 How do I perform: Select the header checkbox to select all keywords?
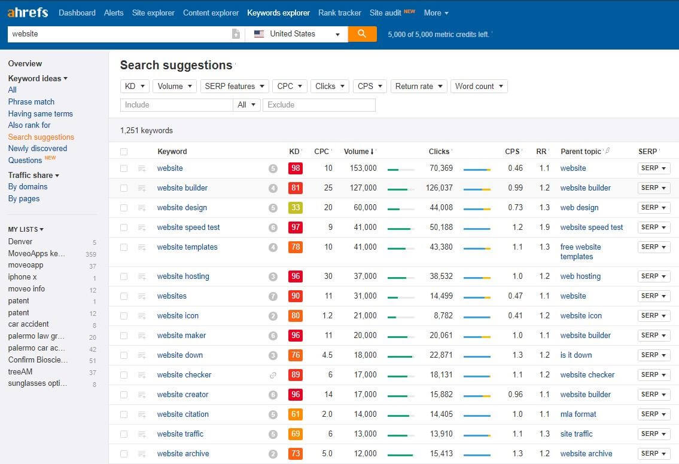click(124, 151)
